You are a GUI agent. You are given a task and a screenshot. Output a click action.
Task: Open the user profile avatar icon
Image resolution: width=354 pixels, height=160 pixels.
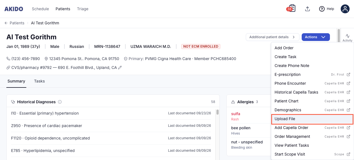(345, 9)
